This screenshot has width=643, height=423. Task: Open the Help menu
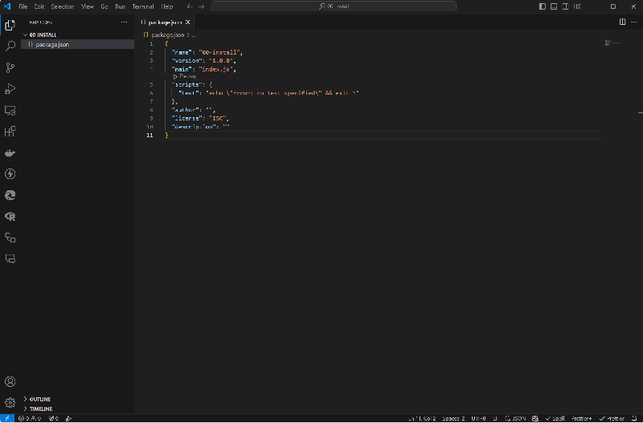click(x=167, y=6)
